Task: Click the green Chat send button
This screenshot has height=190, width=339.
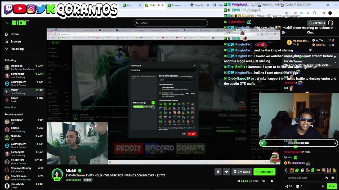Action: [332, 187]
